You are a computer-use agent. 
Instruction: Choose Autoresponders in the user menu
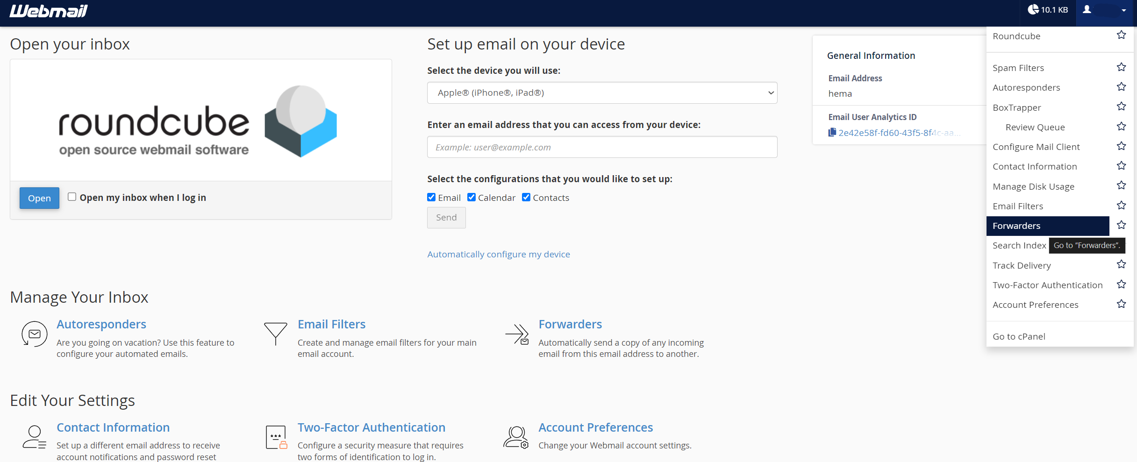pos(1026,87)
